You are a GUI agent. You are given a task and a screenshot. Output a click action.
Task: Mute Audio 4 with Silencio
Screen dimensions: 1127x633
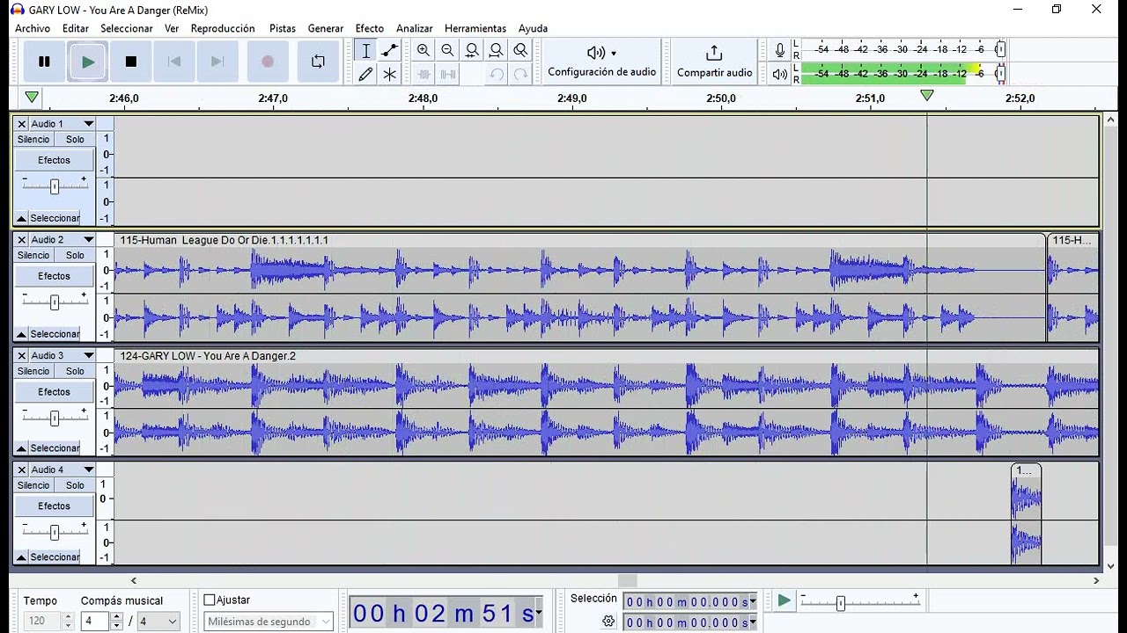[x=33, y=486]
